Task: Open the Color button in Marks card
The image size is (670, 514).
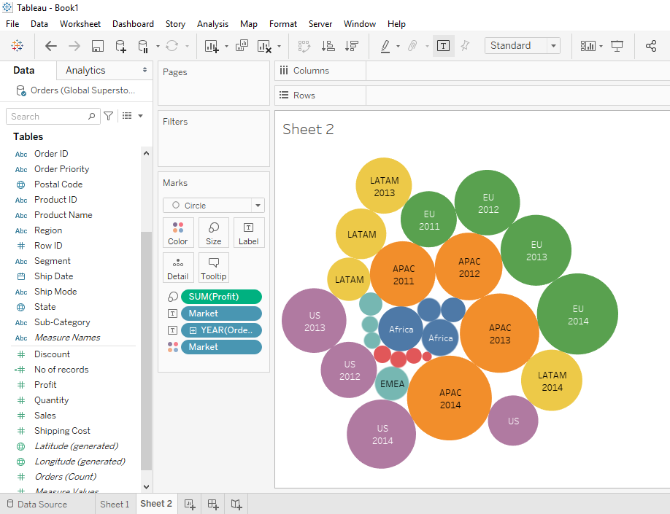Action: coord(178,233)
